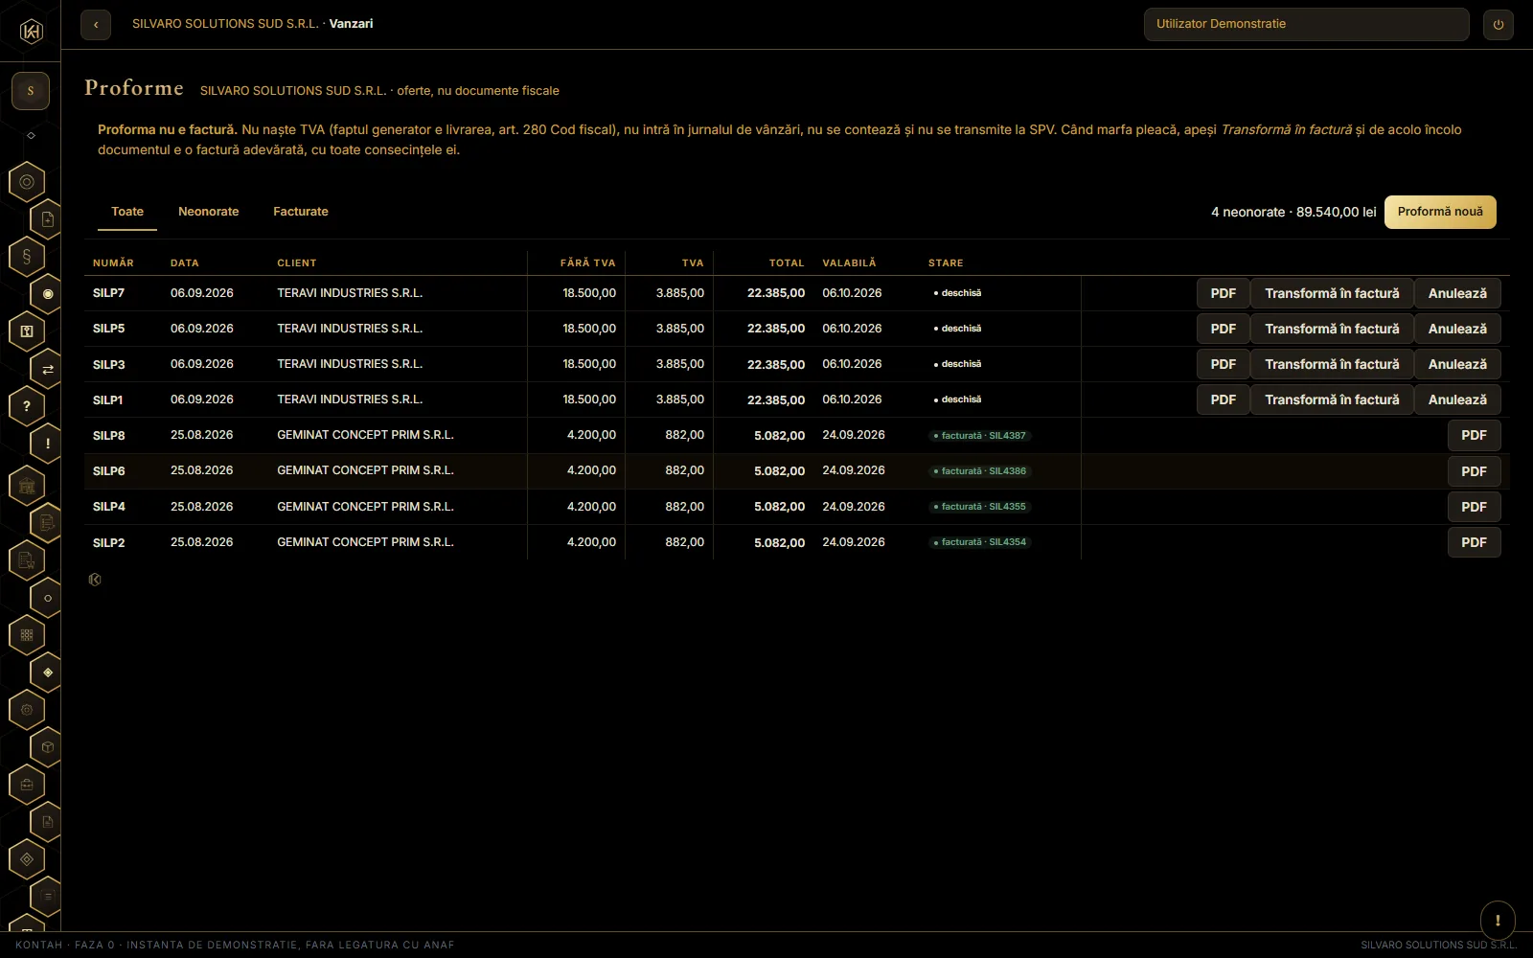Click Transformă în factură for SILP1
Image resolution: width=1533 pixels, height=958 pixels.
click(x=1332, y=399)
